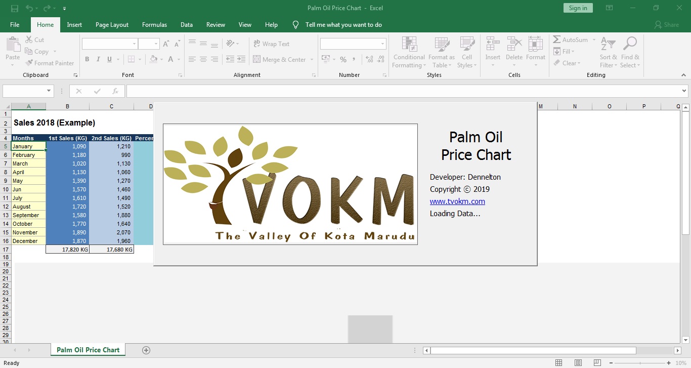Toggle Align Left for cell text

[192, 59]
